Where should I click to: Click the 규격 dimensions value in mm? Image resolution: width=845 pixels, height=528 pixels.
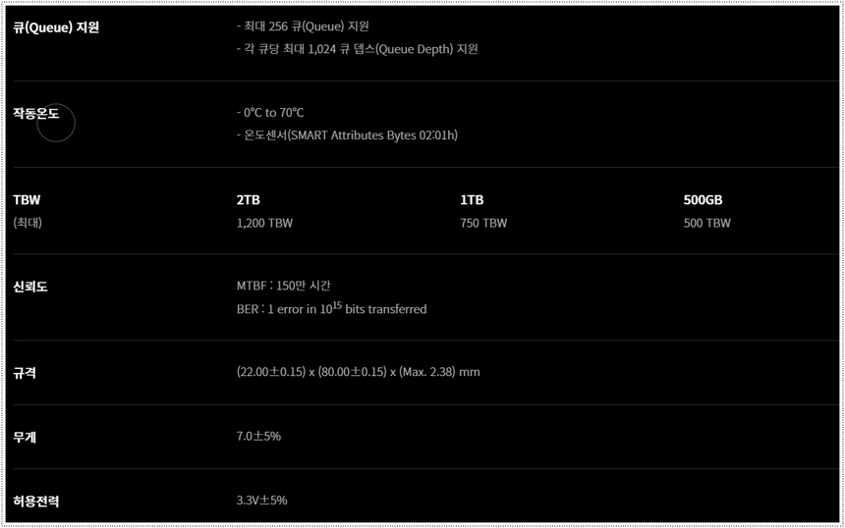click(x=358, y=372)
